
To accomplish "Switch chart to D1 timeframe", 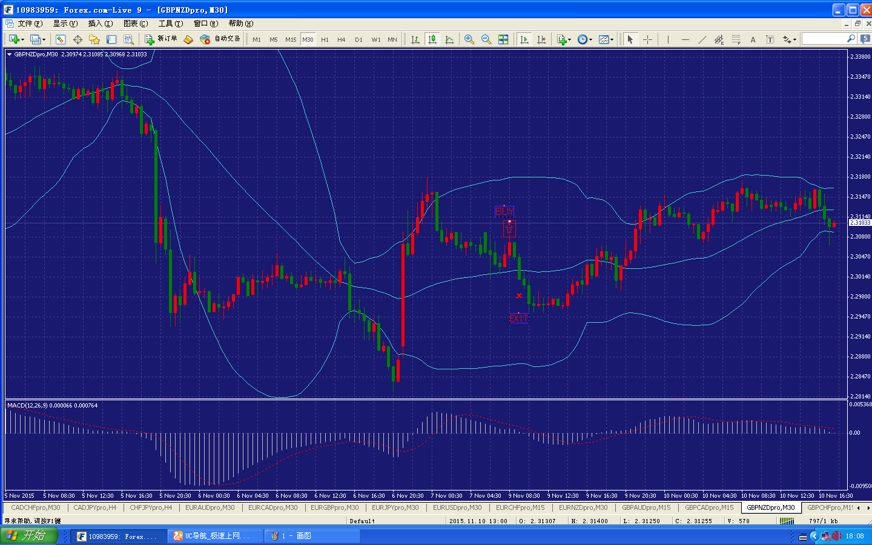I will [358, 39].
